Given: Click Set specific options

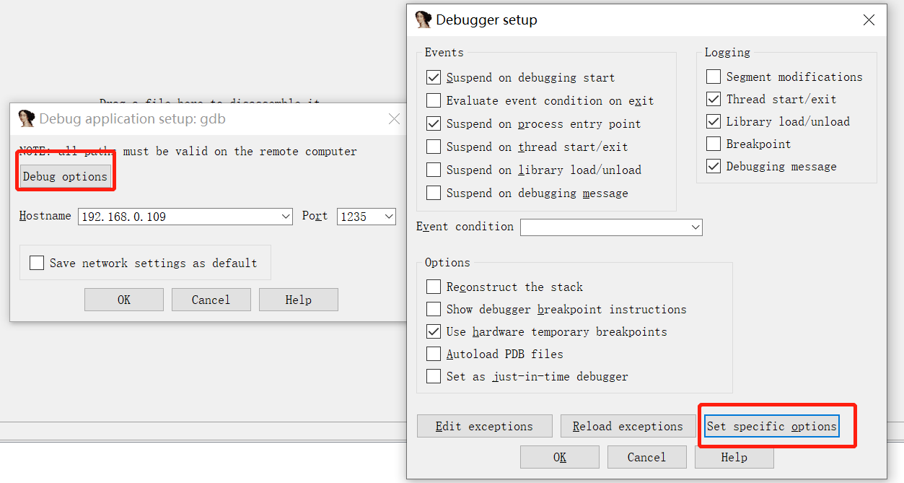Looking at the screenshot, I should [x=771, y=426].
